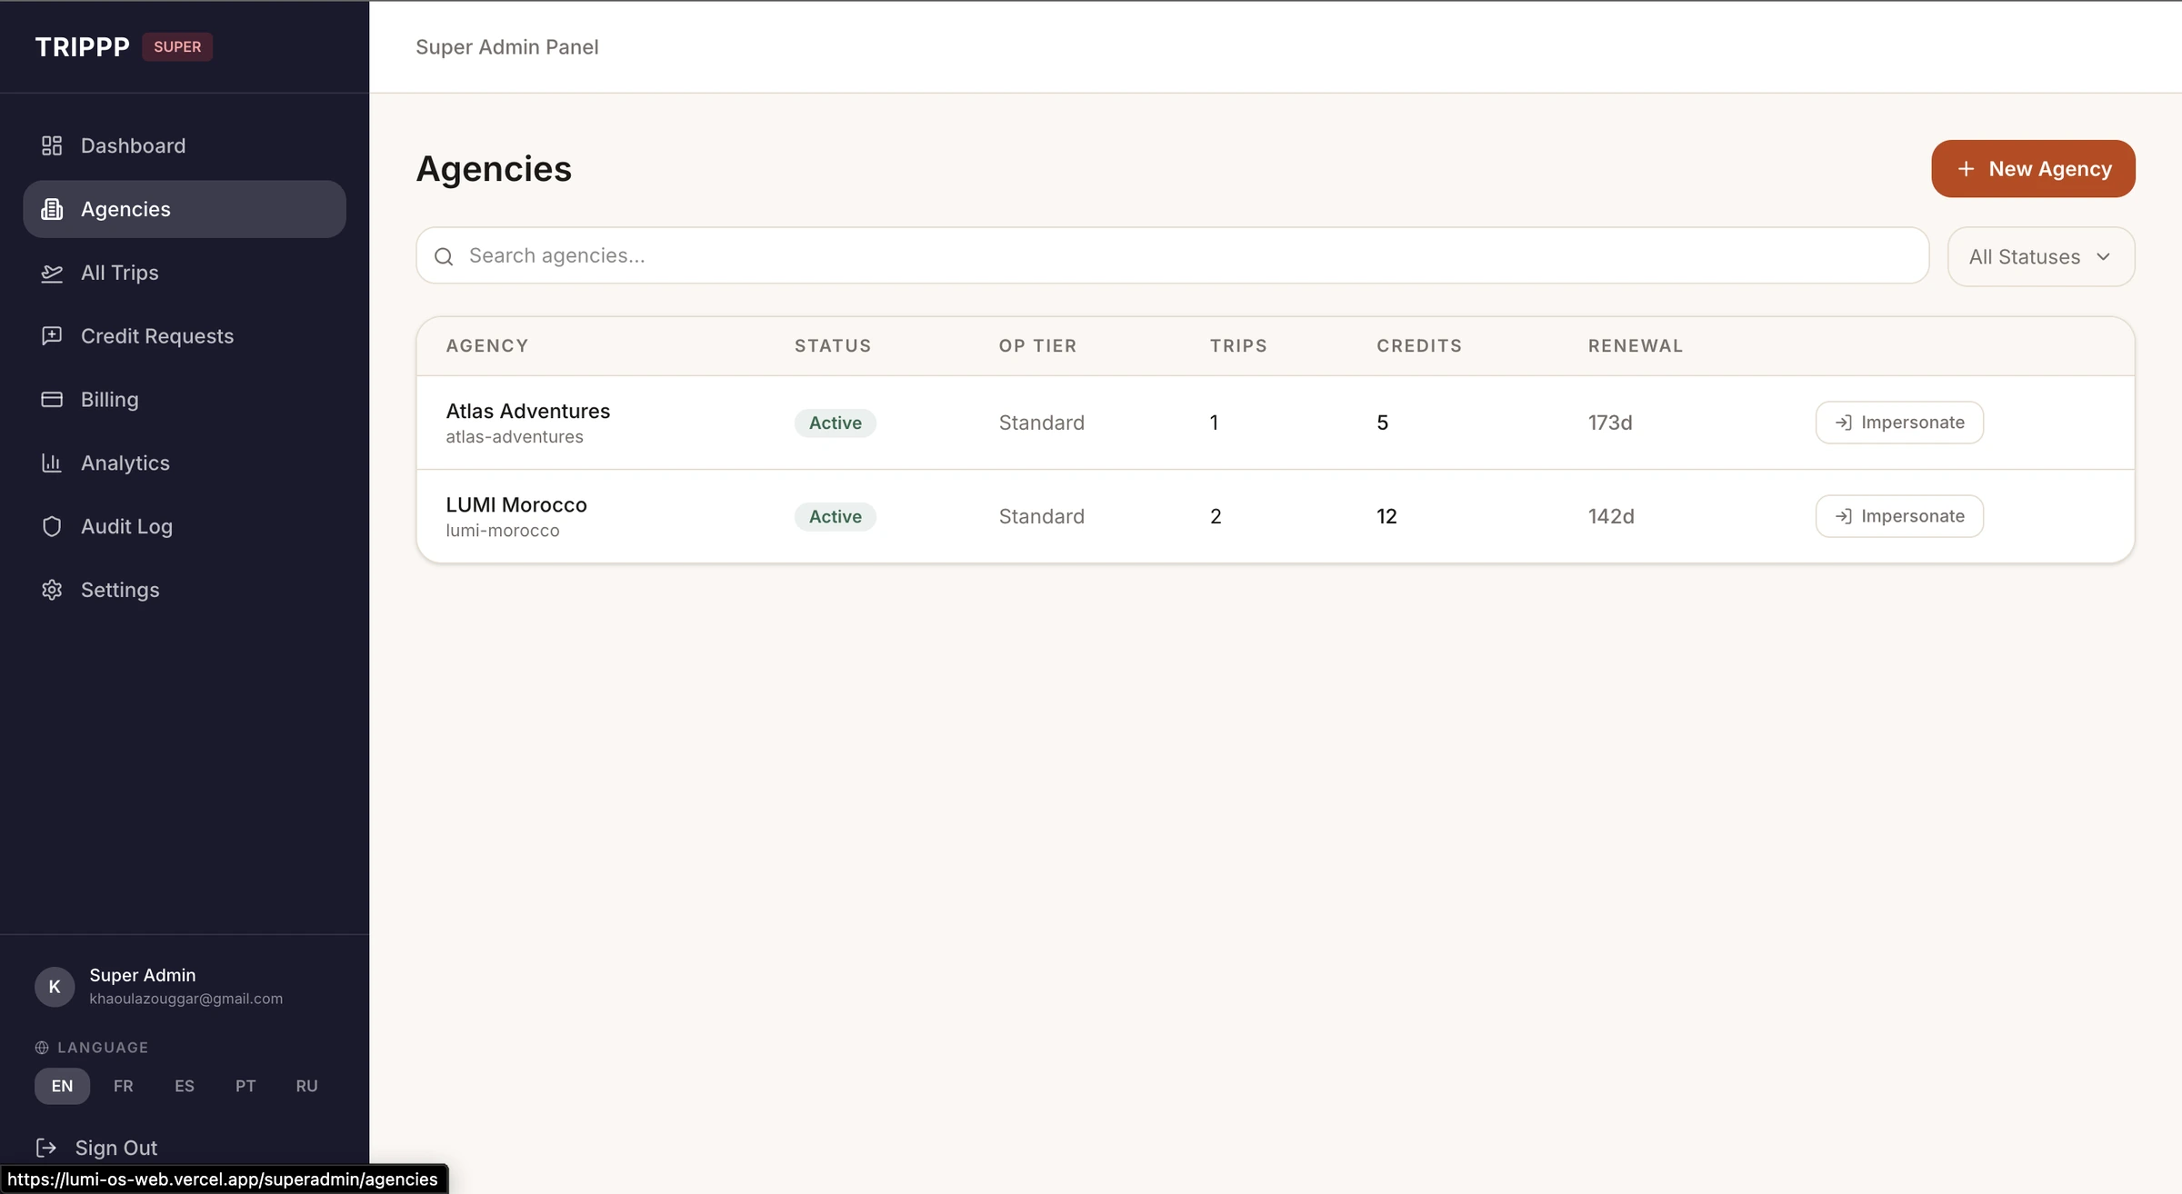The height and width of the screenshot is (1194, 2182).
Task: Click the login arrow icon in Atlas Adventures row
Action: (x=1843, y=423)
